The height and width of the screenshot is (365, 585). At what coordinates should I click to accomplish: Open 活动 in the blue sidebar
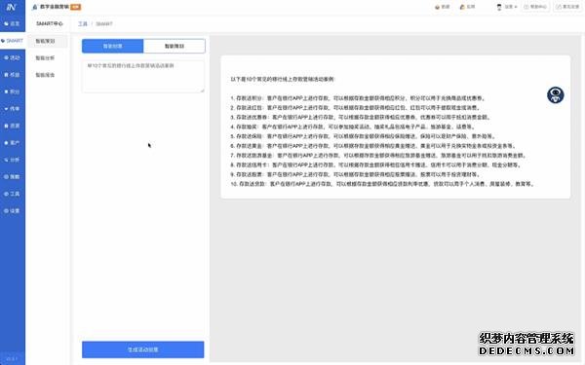click(x=13, y=57)
